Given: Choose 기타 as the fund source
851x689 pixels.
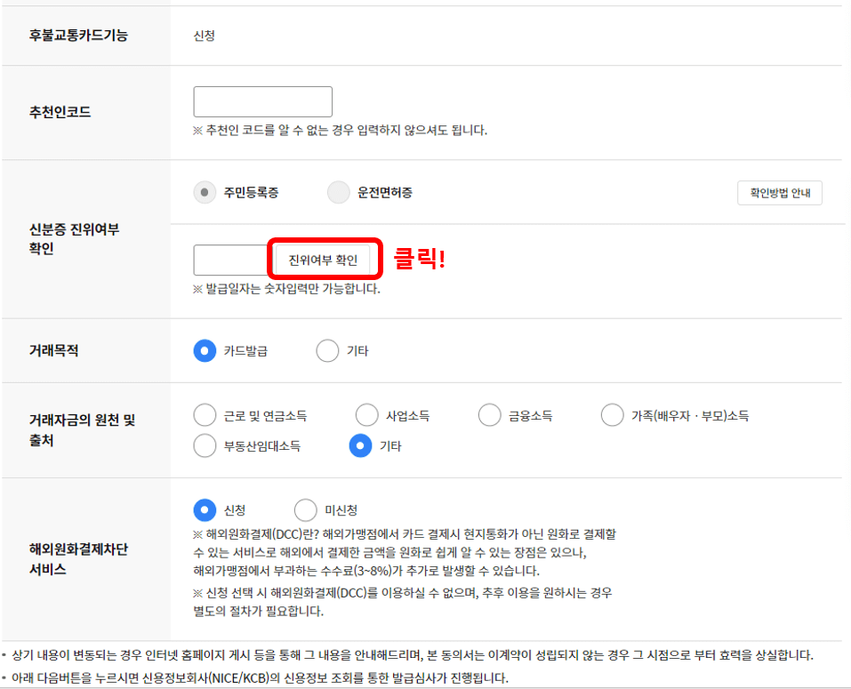Looking at the screenshot, I should coord(359,445).
